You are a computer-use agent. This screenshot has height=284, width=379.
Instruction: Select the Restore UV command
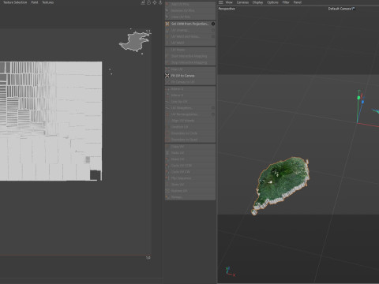coord(190,191)
